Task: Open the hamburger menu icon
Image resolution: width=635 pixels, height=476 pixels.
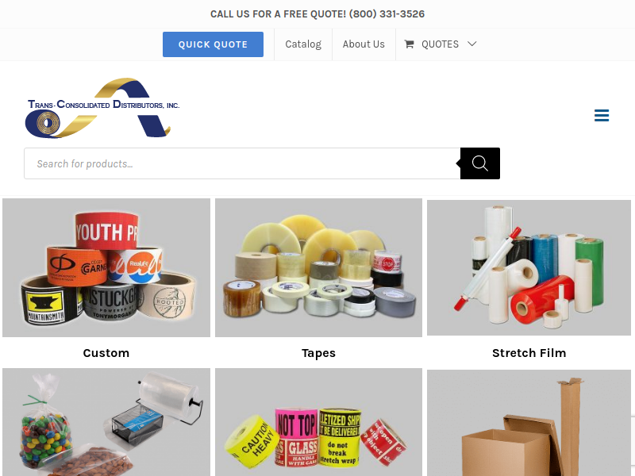Action: pyautogui.click(x=602, y=115)
